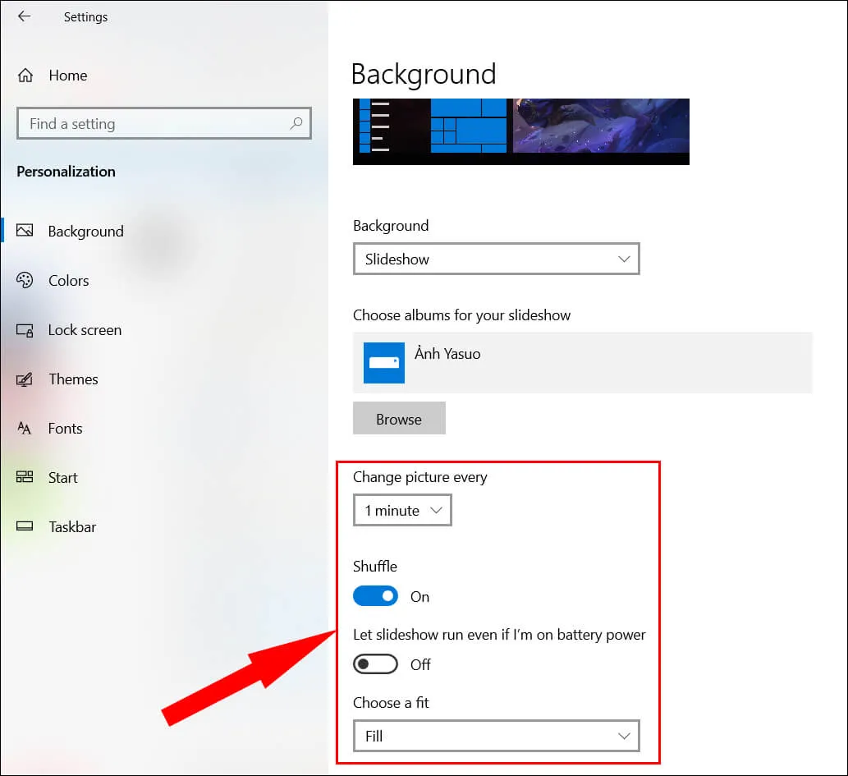Turn off the Shuffle toggle
This screenshot has height=776, width=848.
[375, 596]
